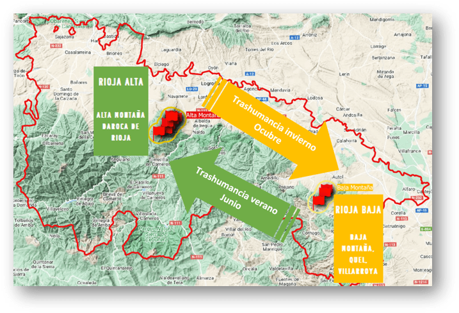Click the Bañares town label
459x313 pixels.
(79, 83)
